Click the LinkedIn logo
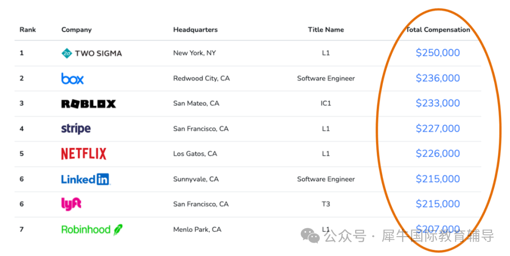Image resolution: width=510 pixels, height=256 pixels. pyautogui.click(x=85, y=179)
